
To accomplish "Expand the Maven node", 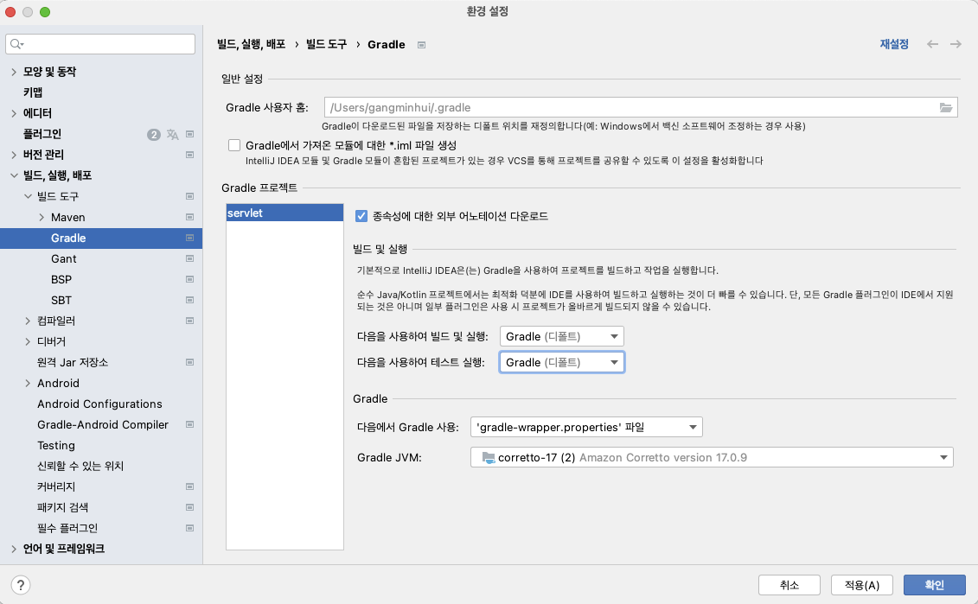I will pyautogui.click(x=42, y=217).
